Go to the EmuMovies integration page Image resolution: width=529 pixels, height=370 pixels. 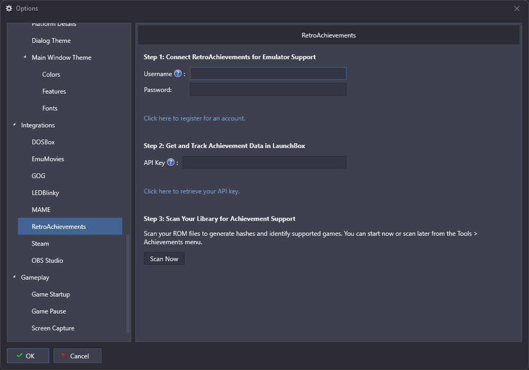click(x=48, y=159)
